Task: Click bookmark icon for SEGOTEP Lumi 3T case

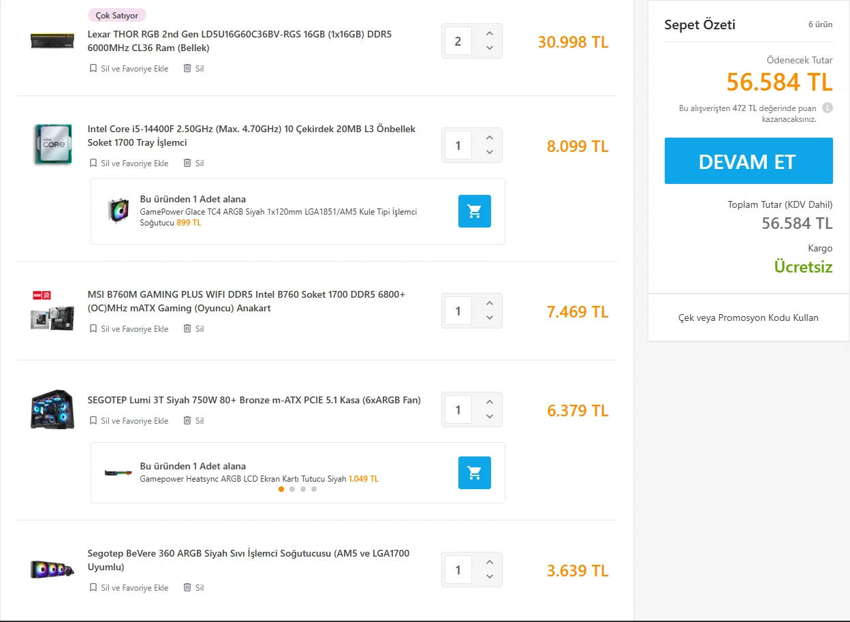Action: click(x=93, y=420)
